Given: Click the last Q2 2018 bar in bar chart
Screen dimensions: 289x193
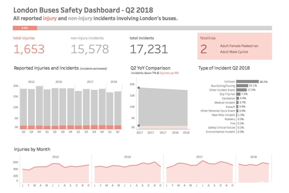Looking at the screenshot, I should pyautogui.click(x=118, y=110).
